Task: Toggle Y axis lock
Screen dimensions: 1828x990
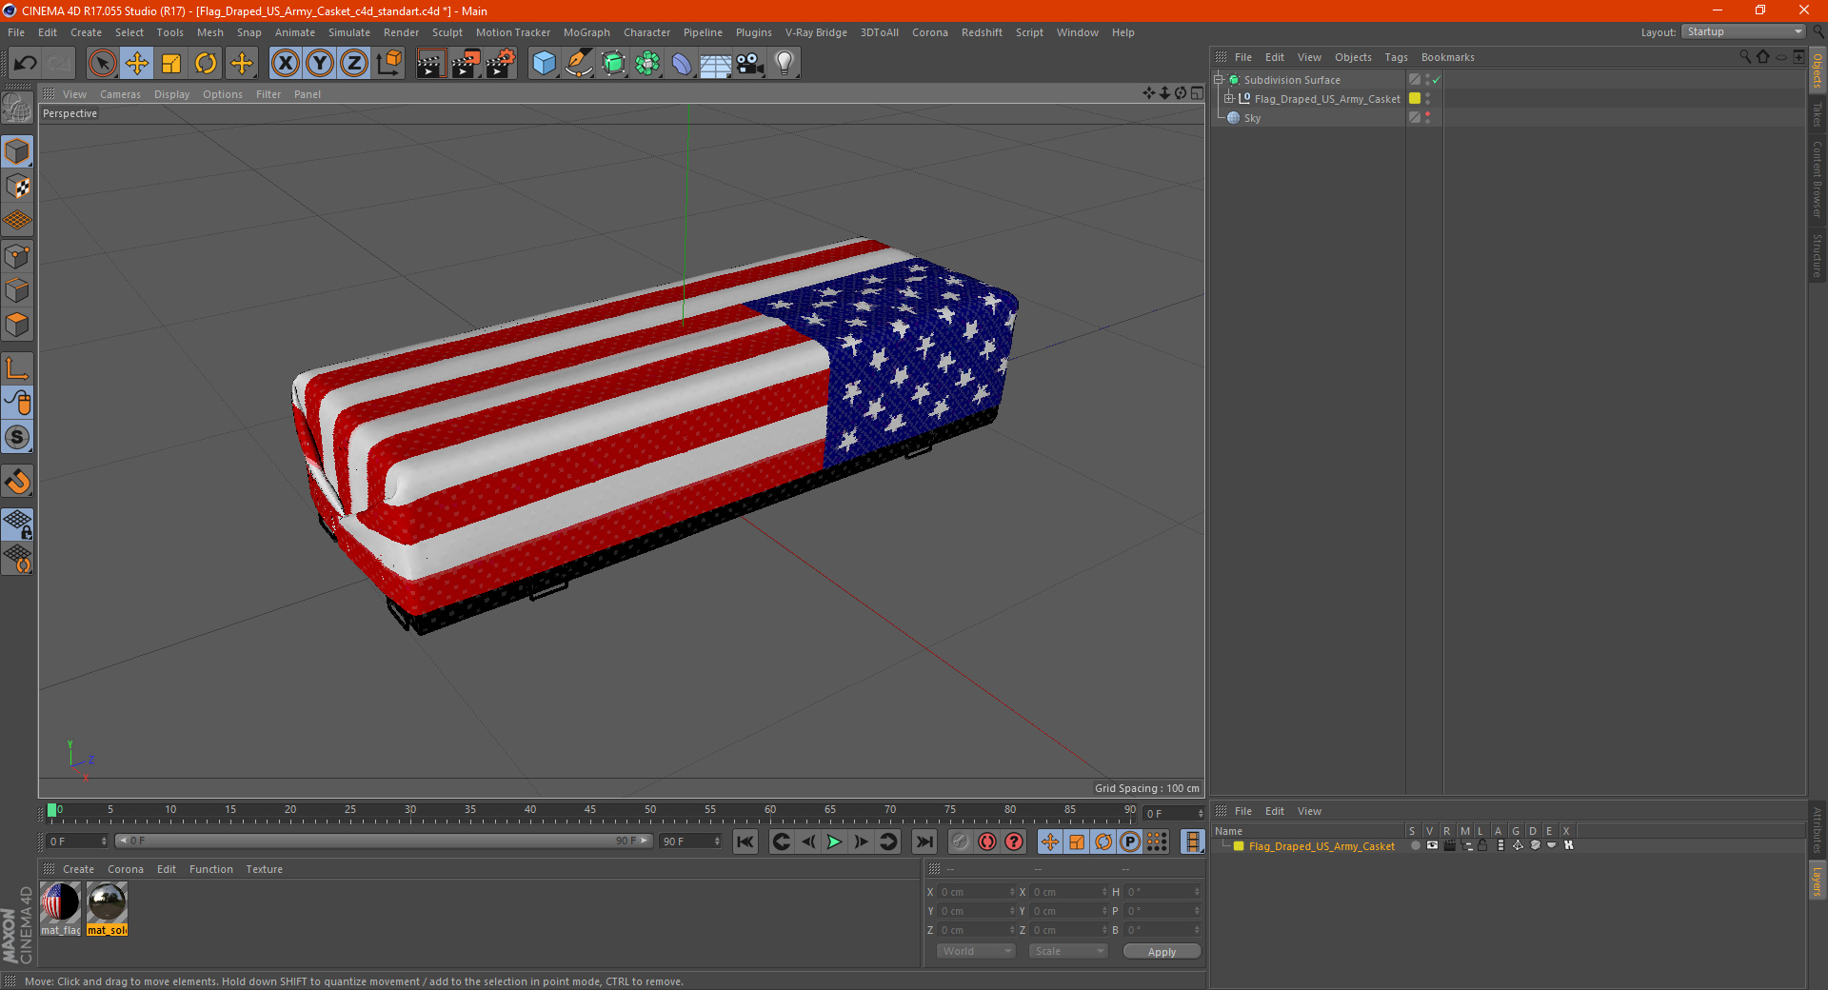Action: pos(320,64)
